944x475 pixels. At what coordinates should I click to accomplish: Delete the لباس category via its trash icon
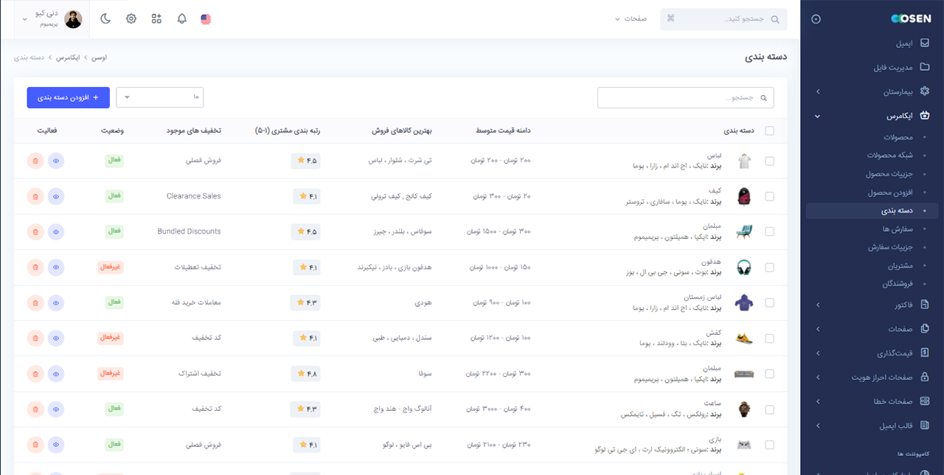pos(35,160)
